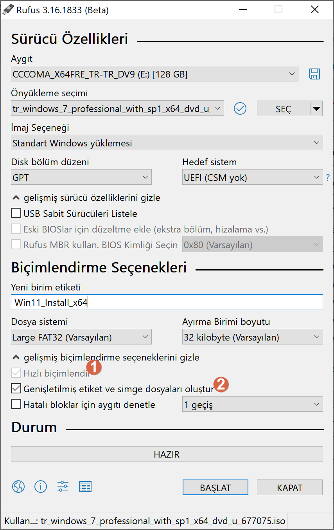Toggle Hızlı biçimlendir checkbox
The width and height of the screenshot is (334, 530).
coord(16,373)
